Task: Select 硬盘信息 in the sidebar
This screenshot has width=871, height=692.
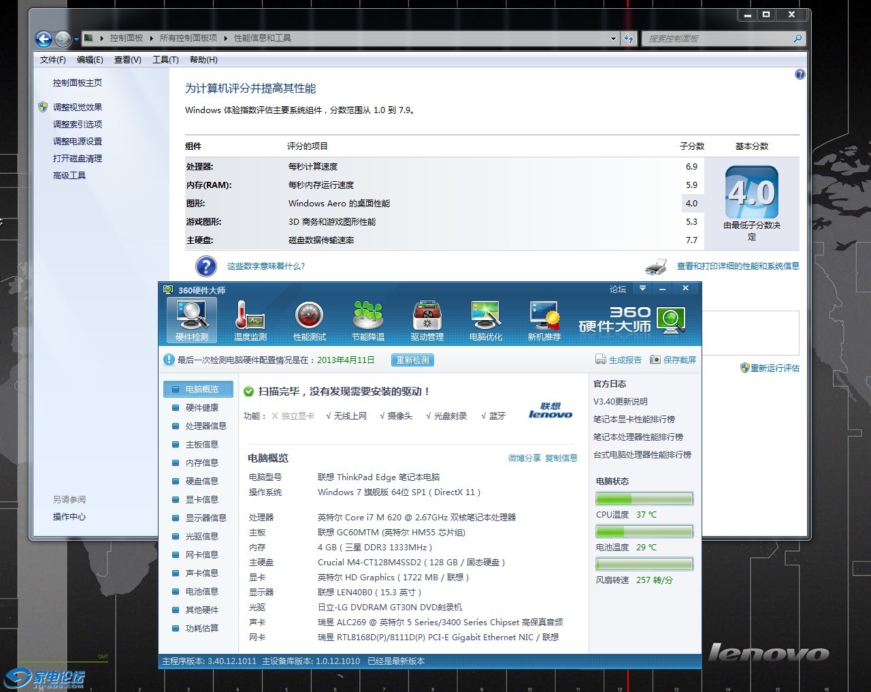Action: pos(202,481)
